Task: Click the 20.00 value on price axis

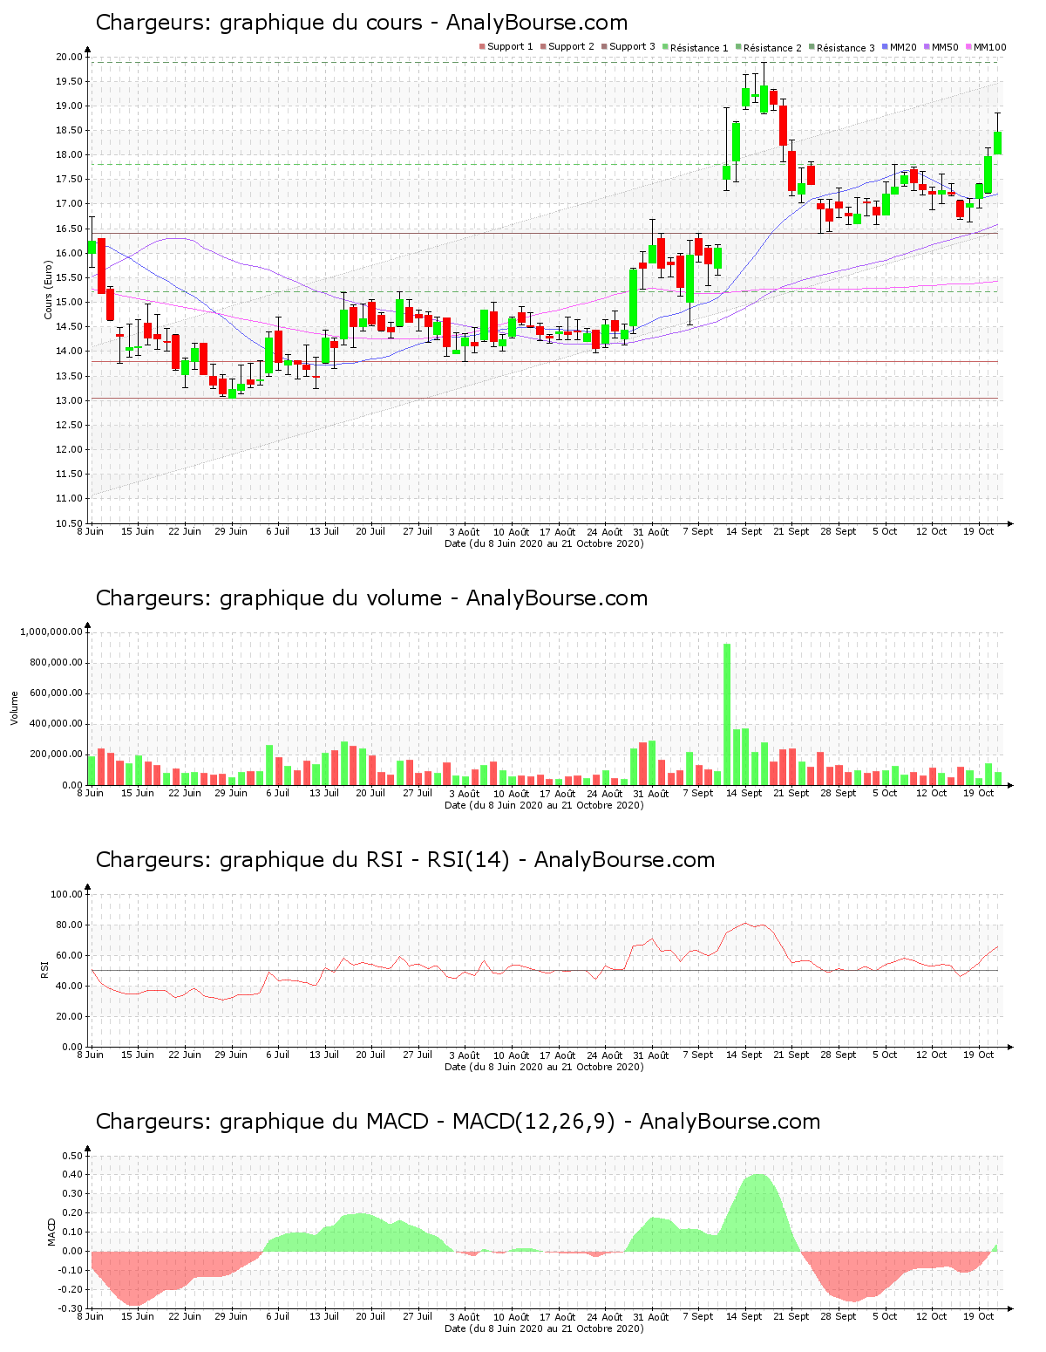Action: [x=69, y=57]
